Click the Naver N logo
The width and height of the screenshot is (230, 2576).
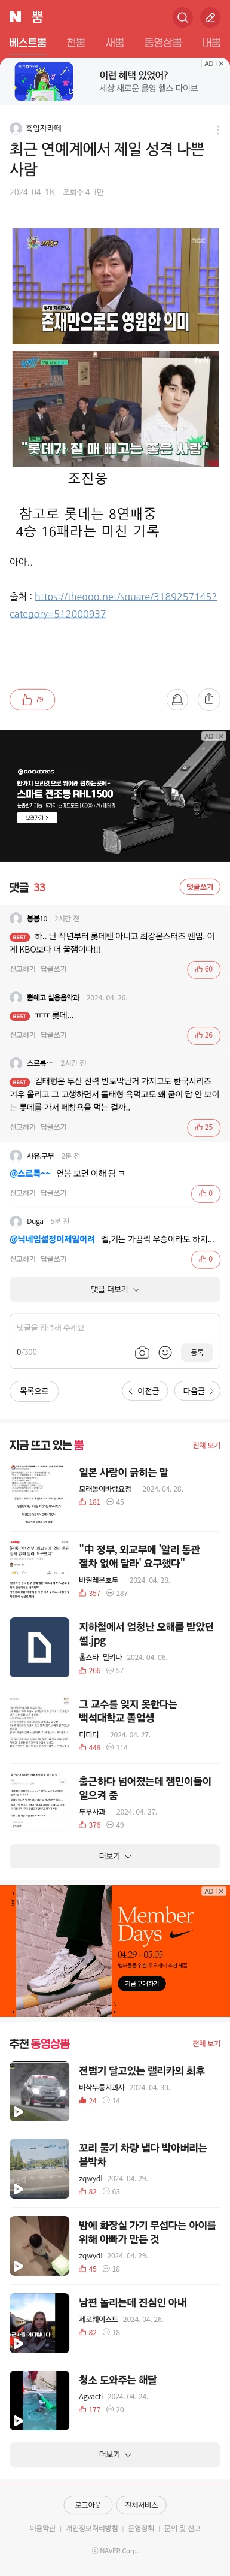click(x=15, y=17)
